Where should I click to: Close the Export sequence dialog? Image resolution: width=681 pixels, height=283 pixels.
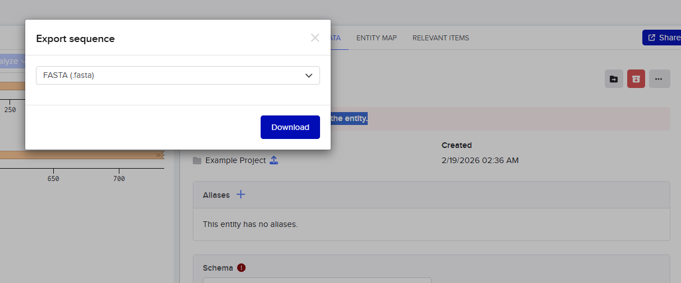coord(315,38)
